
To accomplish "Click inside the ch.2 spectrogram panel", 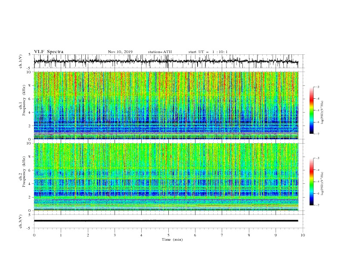I will (x=166, y=177).
